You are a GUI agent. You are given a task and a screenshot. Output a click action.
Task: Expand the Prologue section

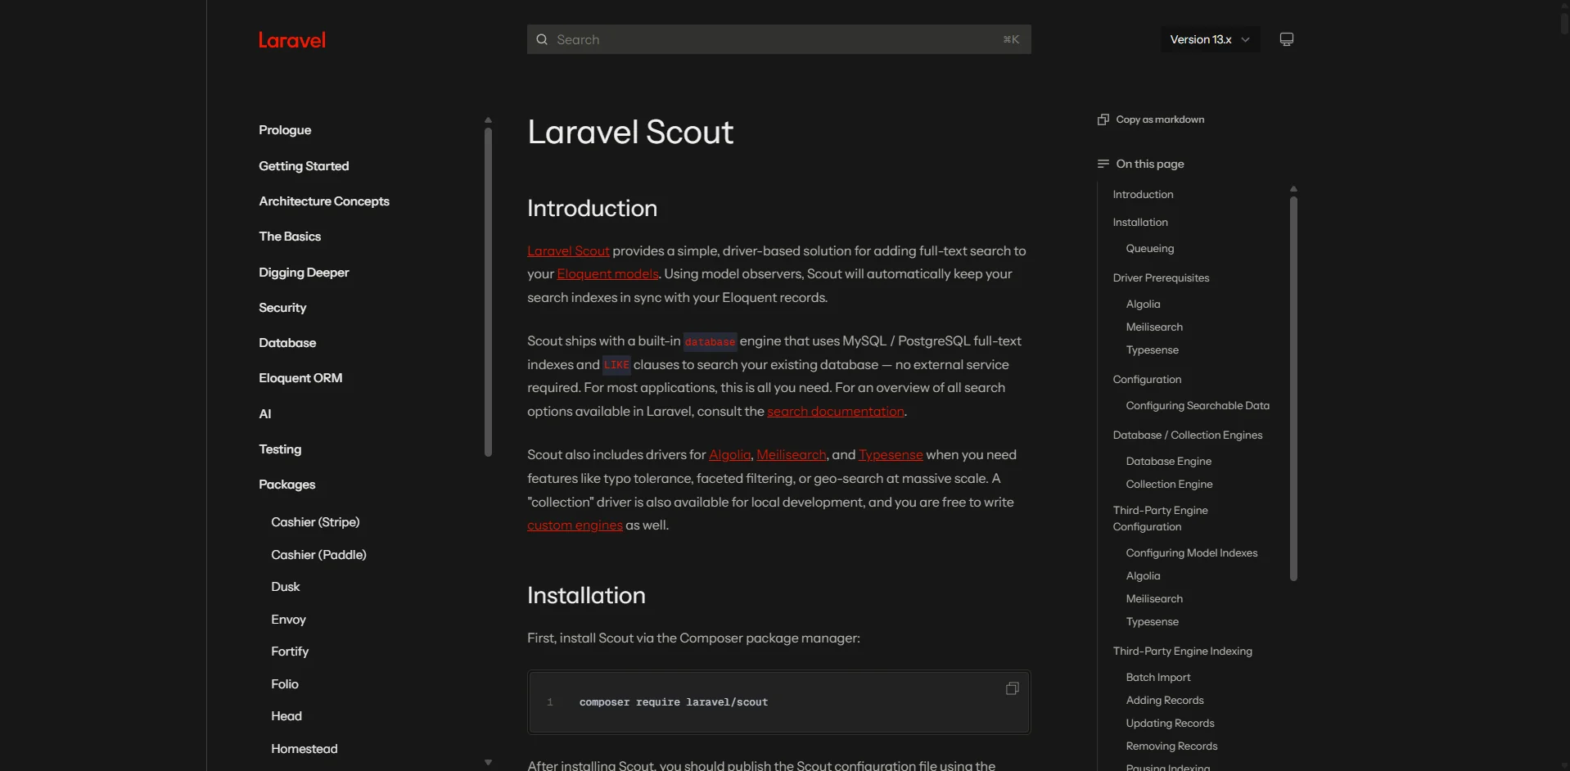coord(285,130)
